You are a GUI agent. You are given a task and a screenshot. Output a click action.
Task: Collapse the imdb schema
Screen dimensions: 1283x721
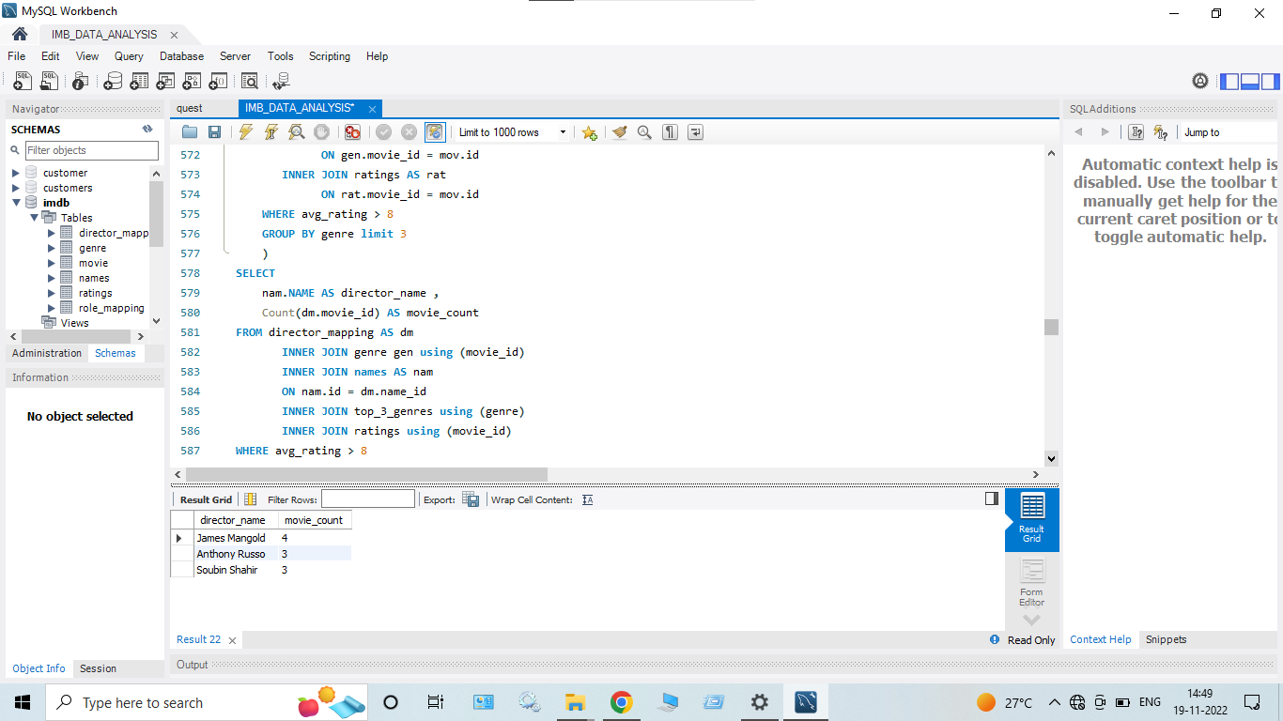[16, 203]
